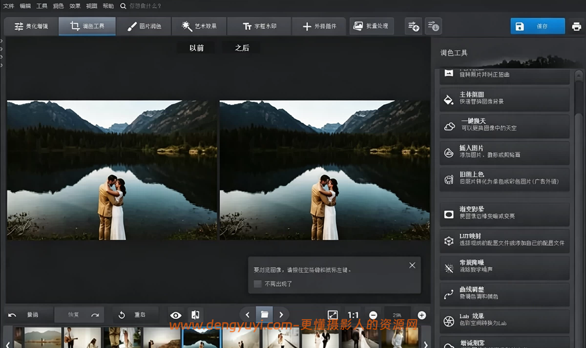This screenshot has width=586, height=348.
Task: Click the redo button labeled 恢复
Action: (x=79, y=315)
